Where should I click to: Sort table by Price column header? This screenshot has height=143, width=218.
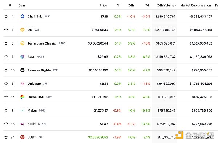(103, 5)
